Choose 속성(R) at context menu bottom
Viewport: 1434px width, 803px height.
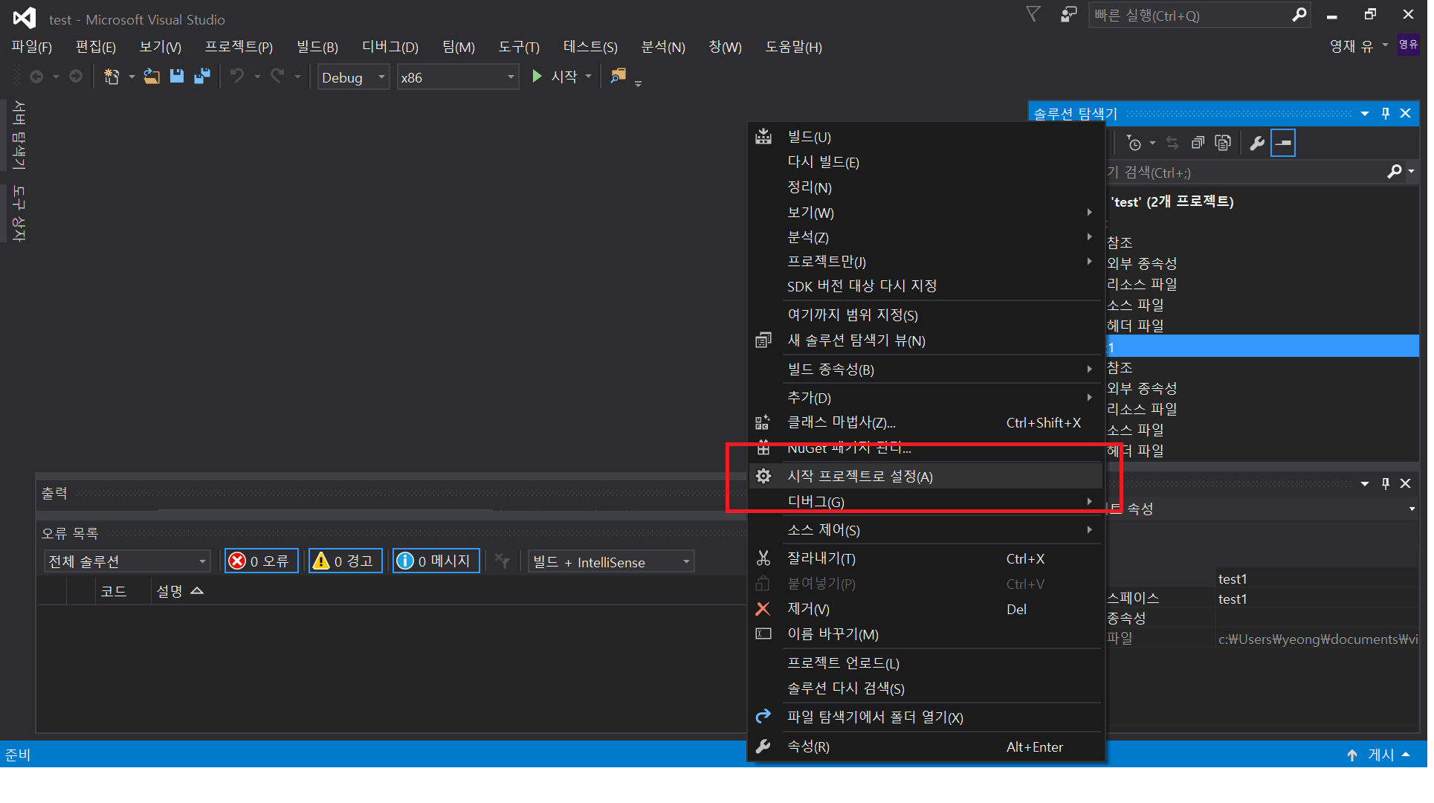tap(808, 746)
